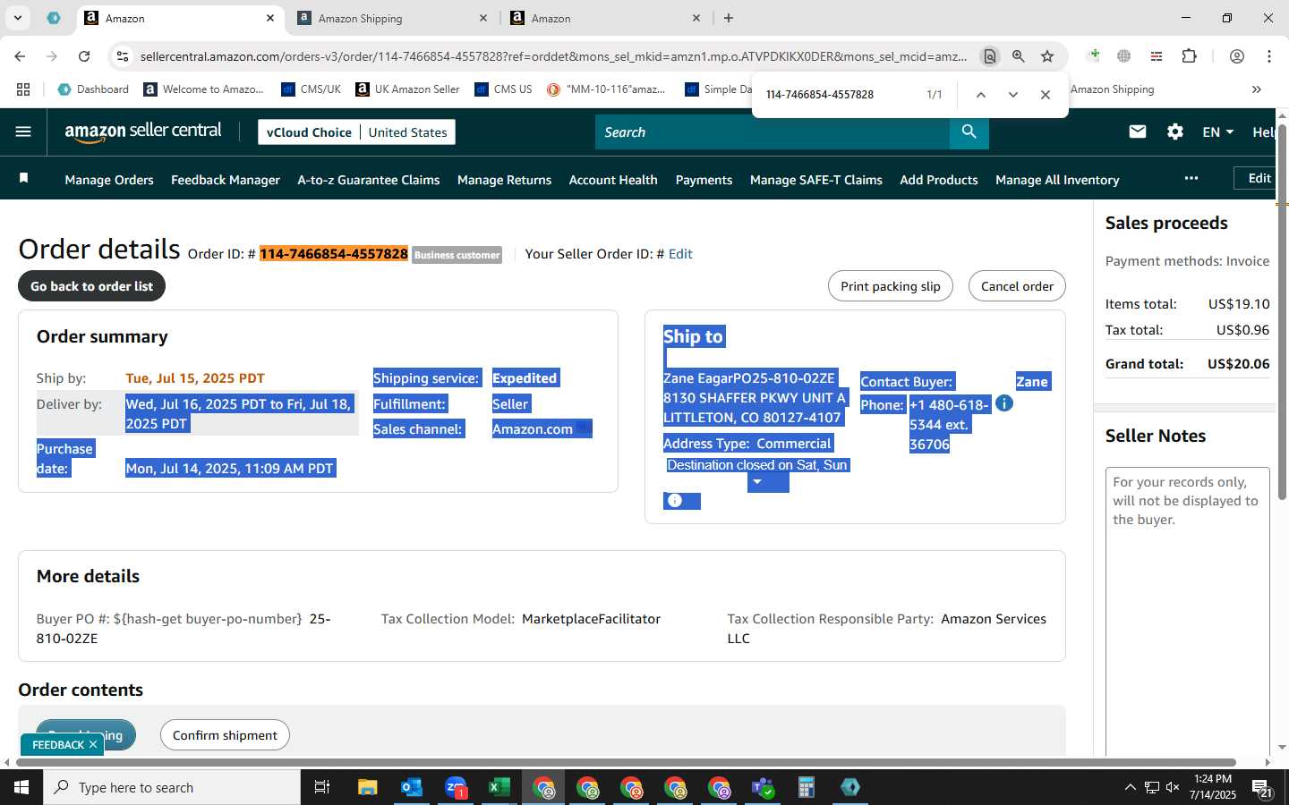This screenshot has width=1289, height=805.
Task: Open Add Products menu item
Action: point(939,180)
